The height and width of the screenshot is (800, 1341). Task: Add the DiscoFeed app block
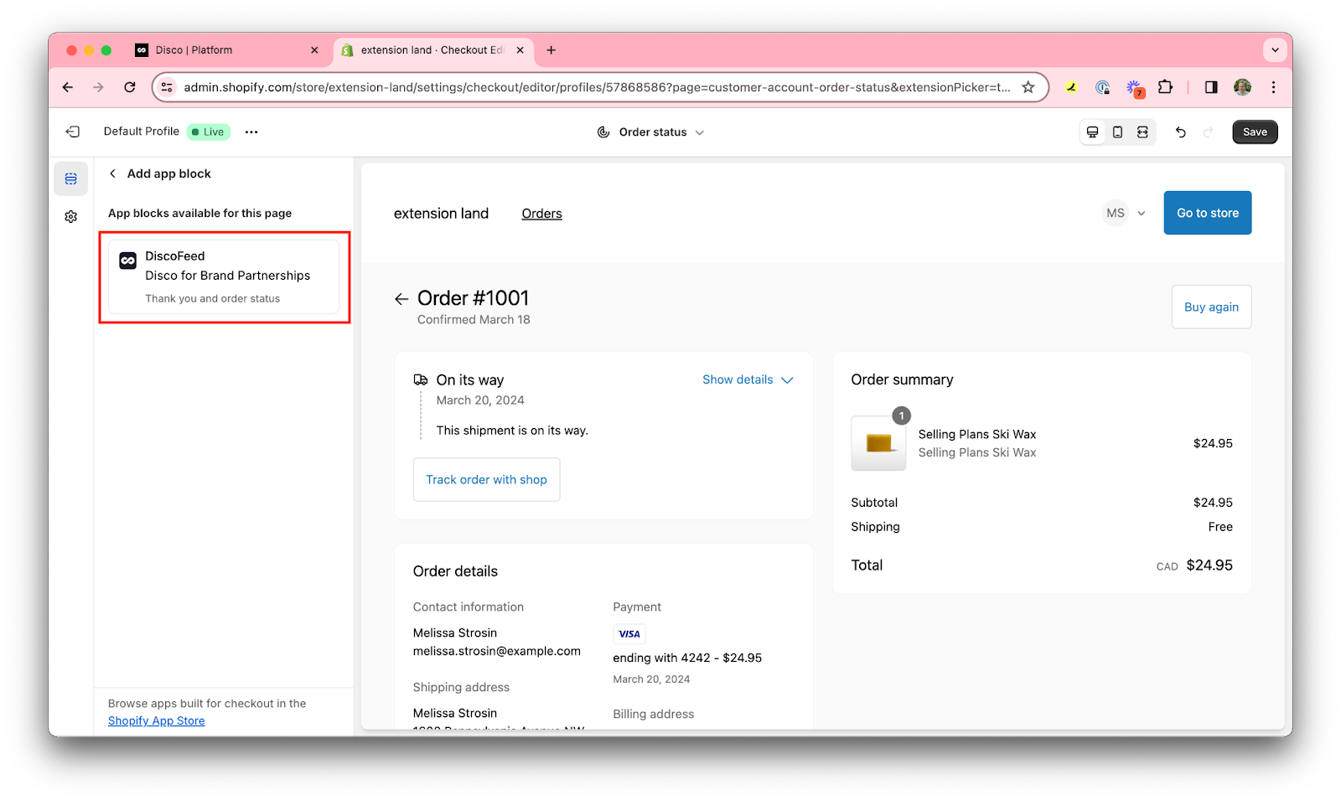[x=224, y=277]
